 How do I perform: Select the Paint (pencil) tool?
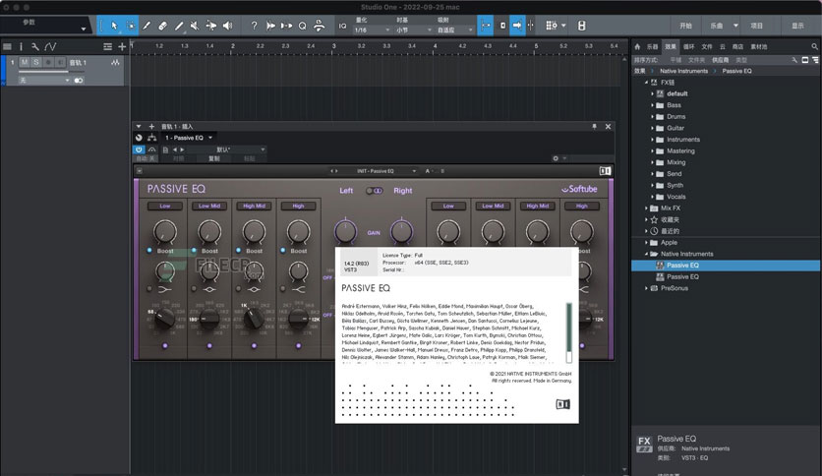click(179, 26)
